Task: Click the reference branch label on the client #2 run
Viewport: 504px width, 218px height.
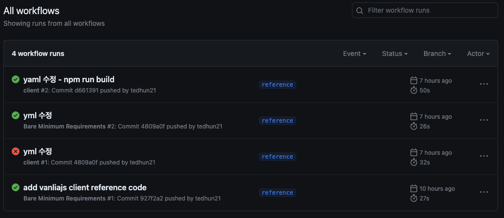Action: [277, 85]
